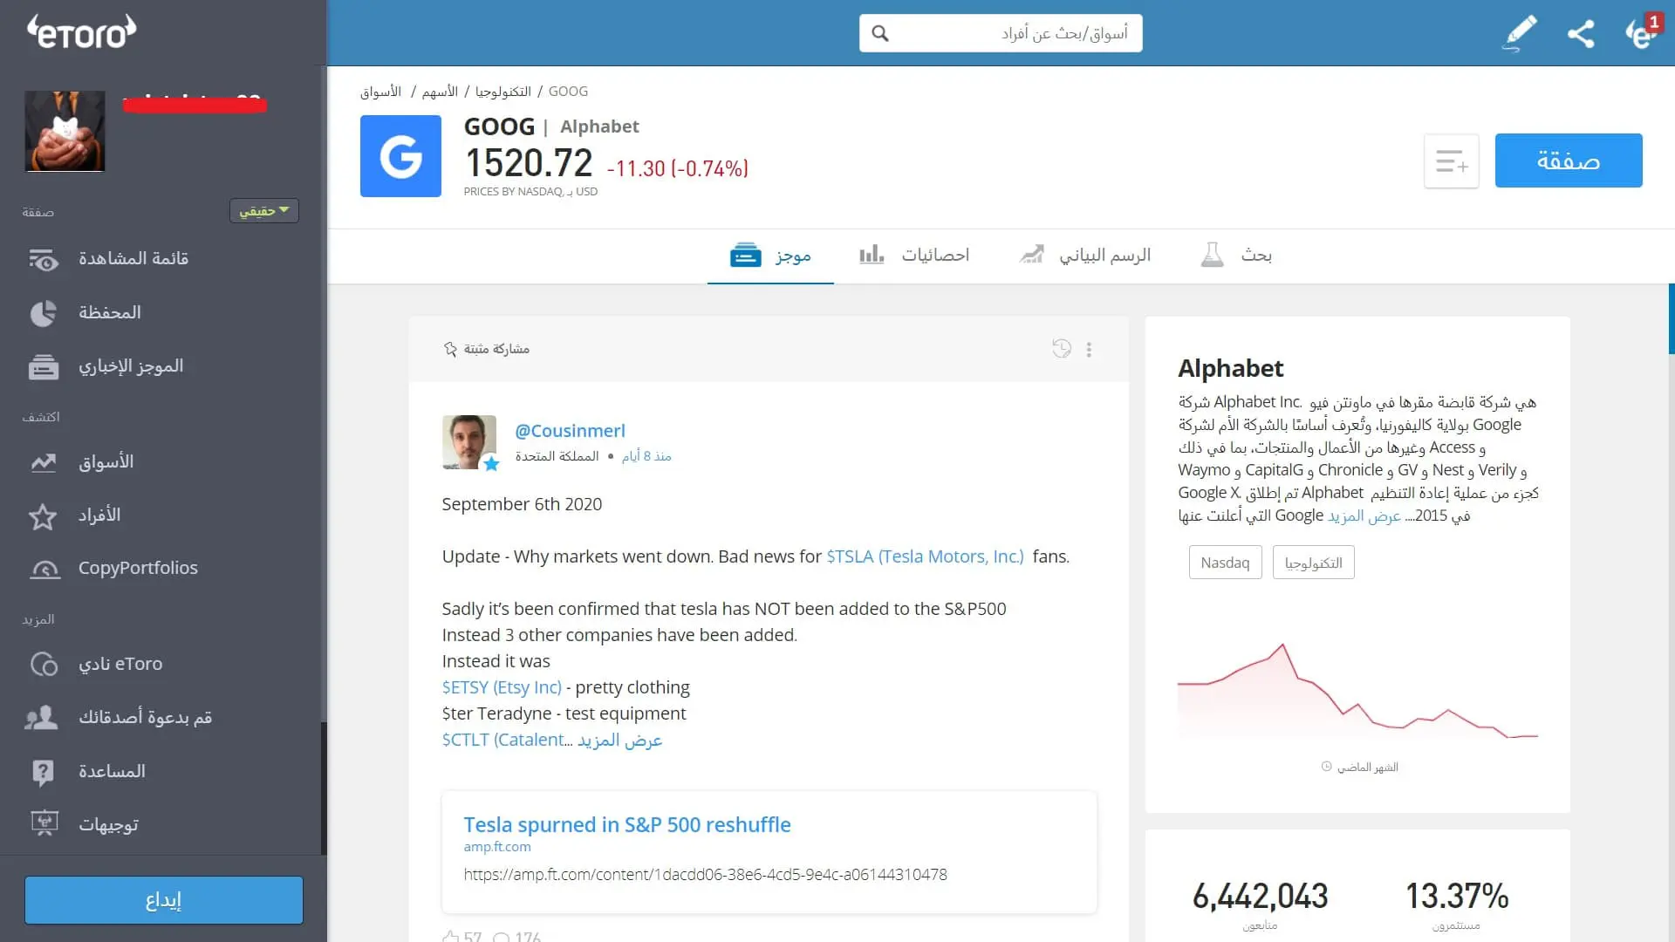Open the post options three-dot menu
The image size is (1675, 942).
[1089, 349]
